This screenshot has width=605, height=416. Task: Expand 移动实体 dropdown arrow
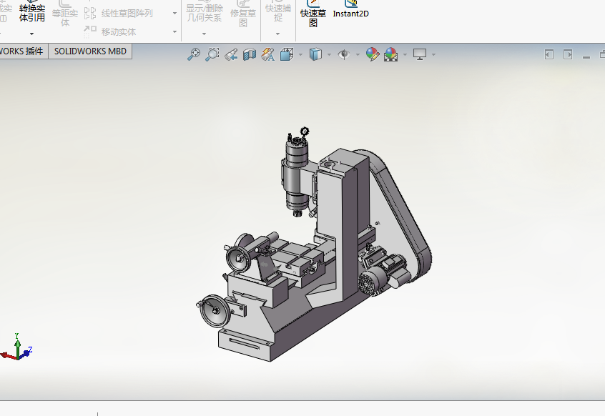174,31
